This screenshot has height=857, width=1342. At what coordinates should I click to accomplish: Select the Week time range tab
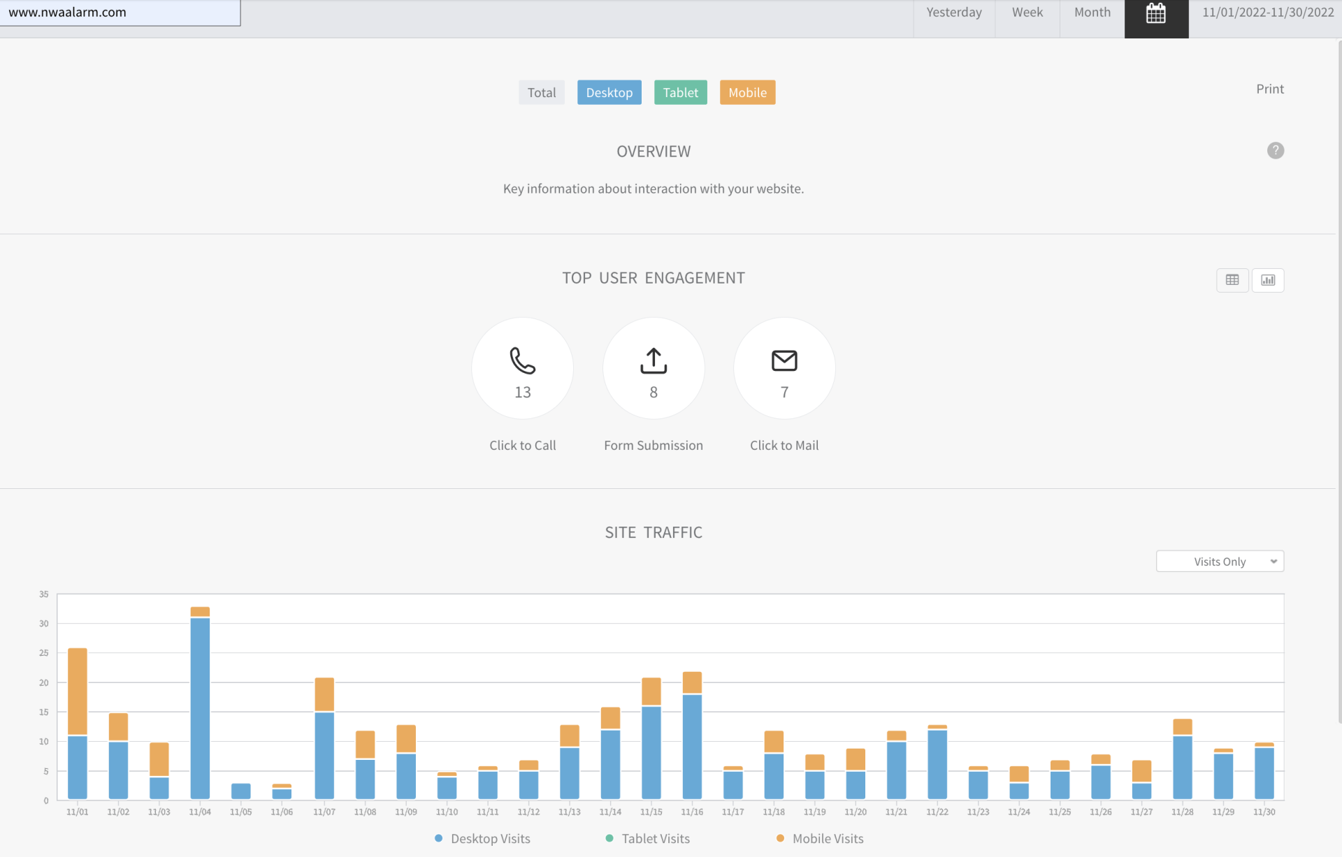1027,13
